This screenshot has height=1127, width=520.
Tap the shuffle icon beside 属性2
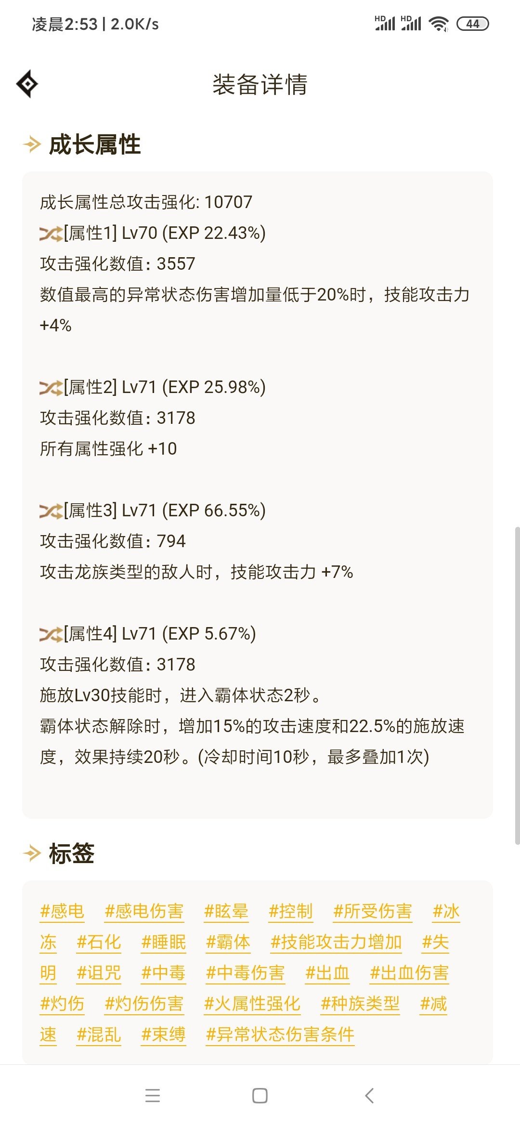(51, 388)
